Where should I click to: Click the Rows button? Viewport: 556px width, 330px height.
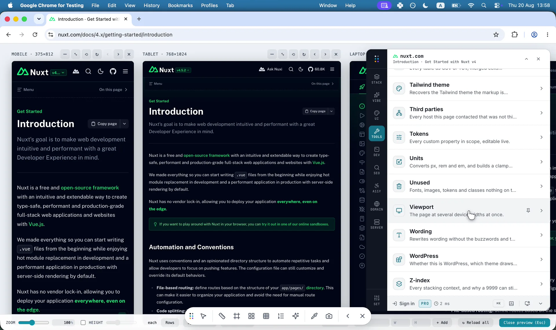pyautogui.click(x=170, y=322)
